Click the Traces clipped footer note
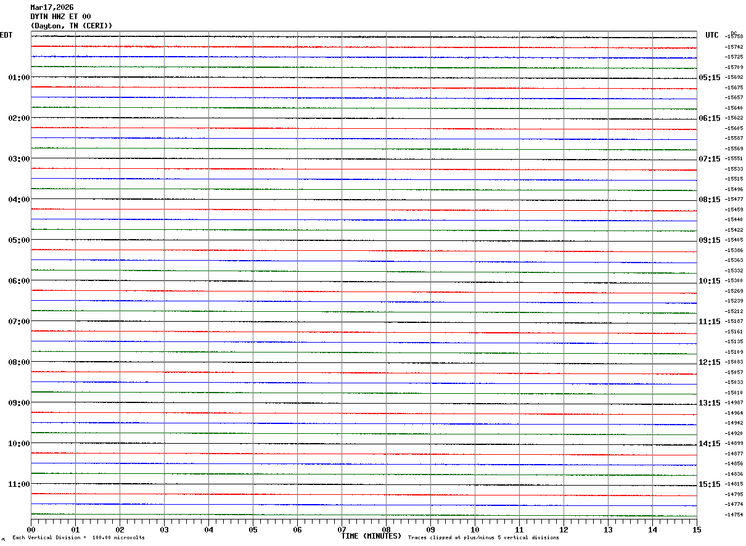746x546 pixels. [x=483, y=538]
